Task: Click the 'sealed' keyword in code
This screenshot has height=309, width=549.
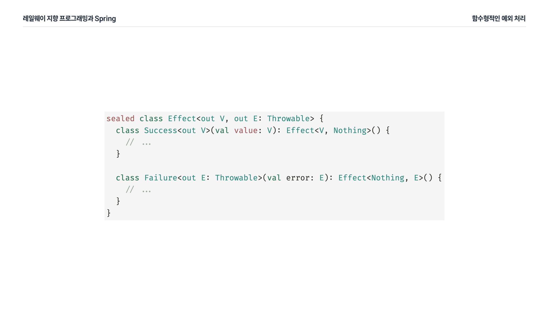Action: point(120,118)
